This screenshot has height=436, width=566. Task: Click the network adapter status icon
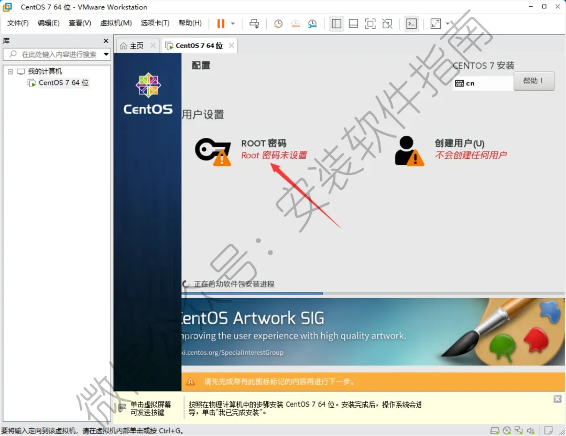(x=519, y=431)
